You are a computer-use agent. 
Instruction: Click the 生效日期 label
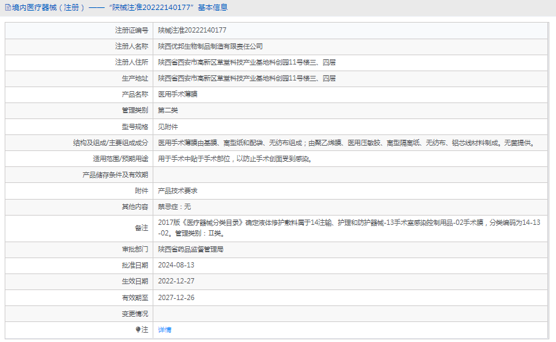pos(135,281)
